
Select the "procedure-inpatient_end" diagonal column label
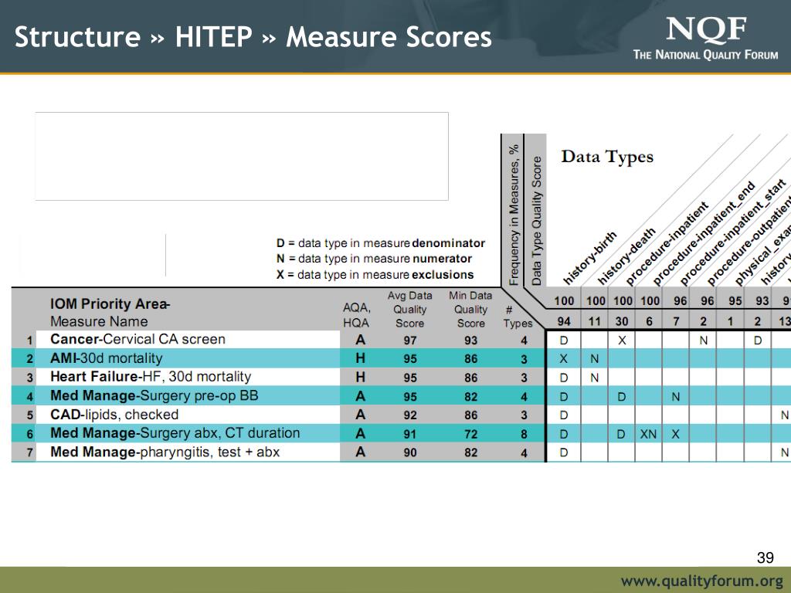coord(704,233)
